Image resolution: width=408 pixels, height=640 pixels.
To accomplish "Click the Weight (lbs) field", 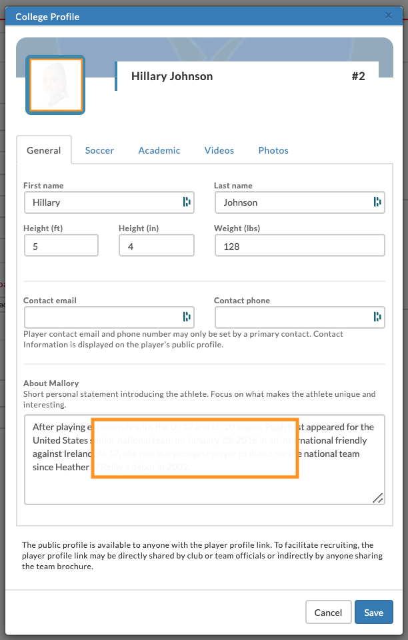I will coord(300,245).
